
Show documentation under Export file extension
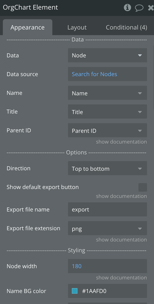pyautogui.click(x=122, y=240)
